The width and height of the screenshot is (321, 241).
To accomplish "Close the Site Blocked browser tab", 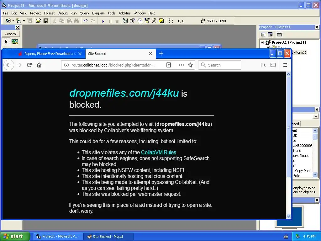I will 150,54.
